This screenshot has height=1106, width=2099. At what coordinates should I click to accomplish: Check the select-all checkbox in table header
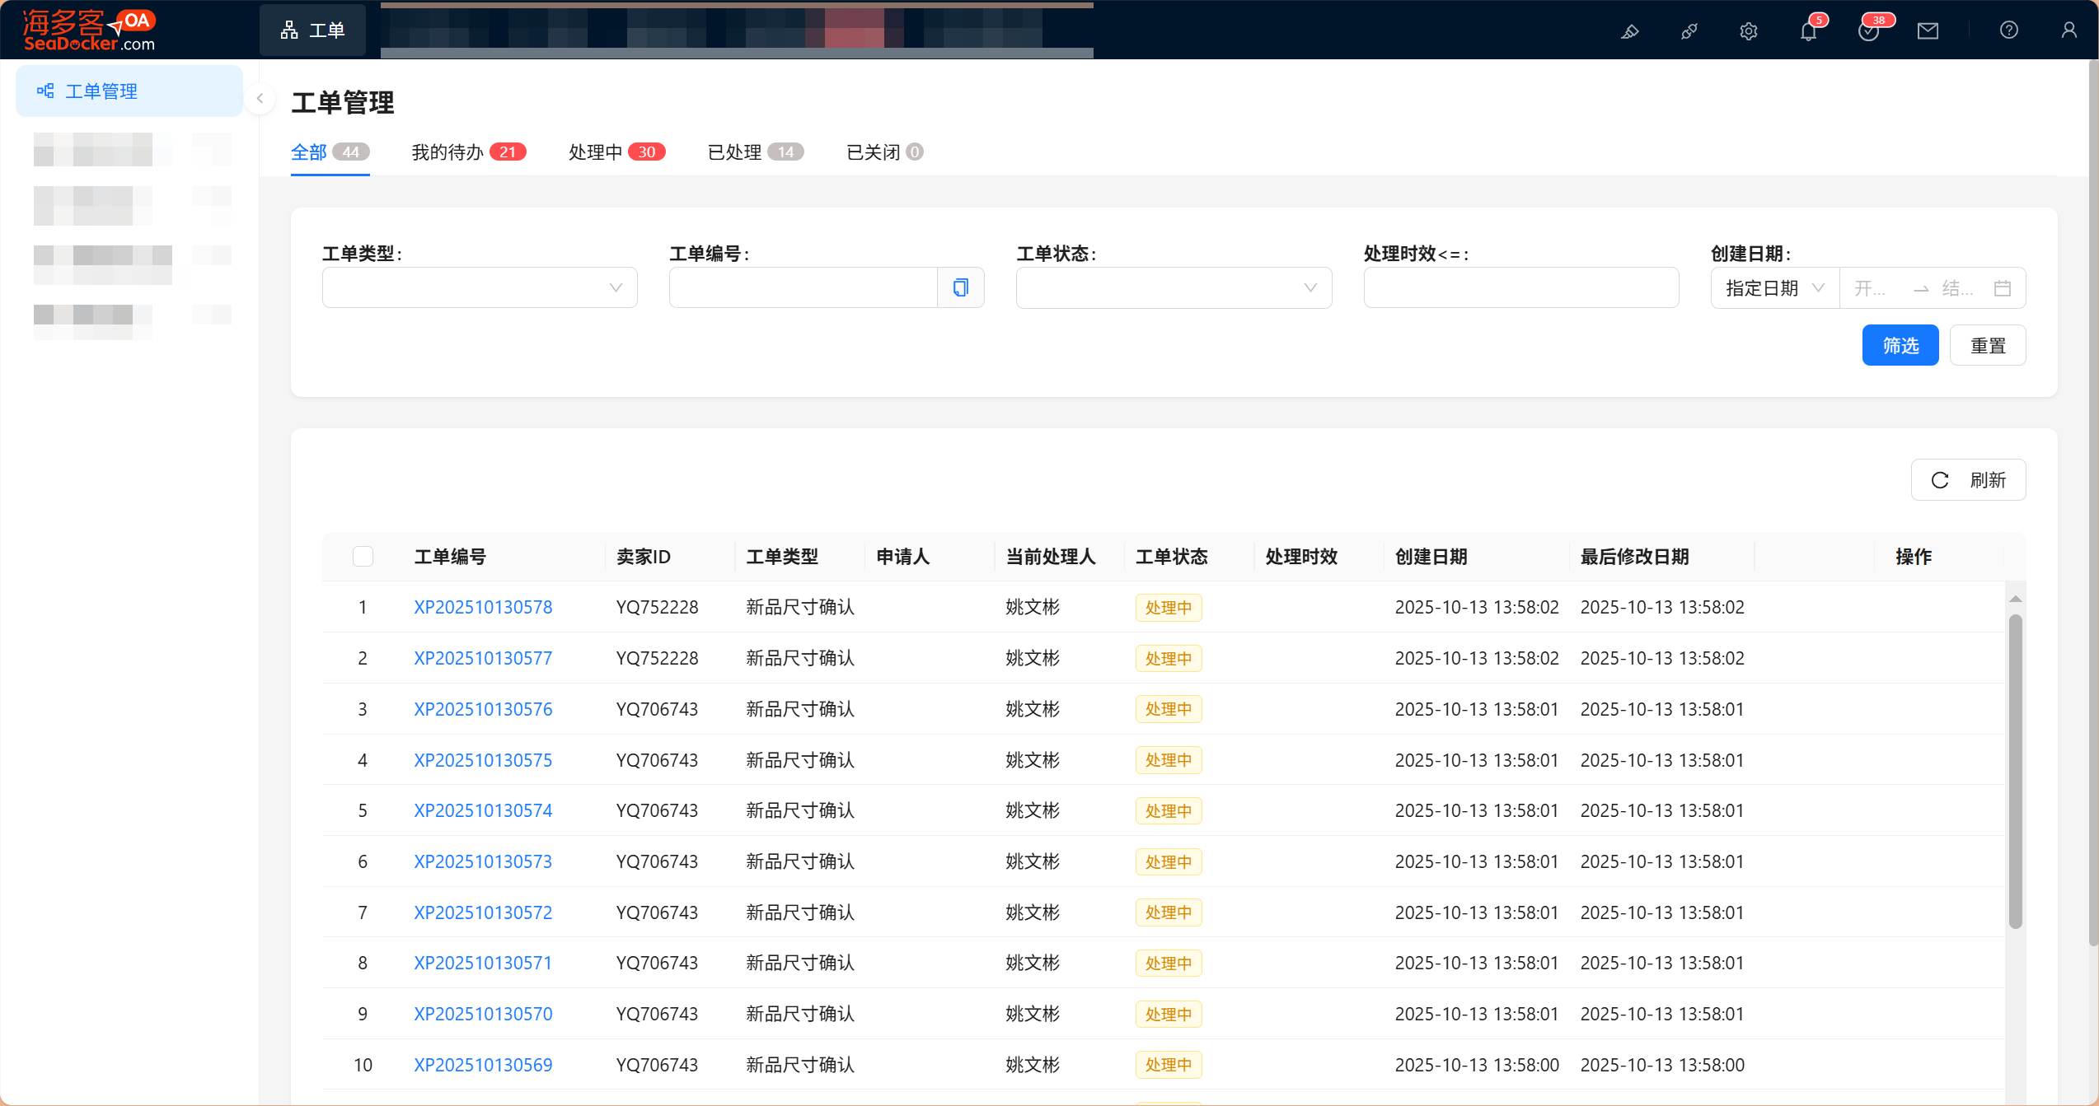(x=363, y=557)
